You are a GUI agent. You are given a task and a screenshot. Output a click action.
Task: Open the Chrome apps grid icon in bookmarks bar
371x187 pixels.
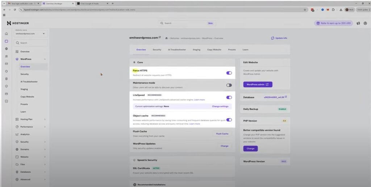(4, 15)
